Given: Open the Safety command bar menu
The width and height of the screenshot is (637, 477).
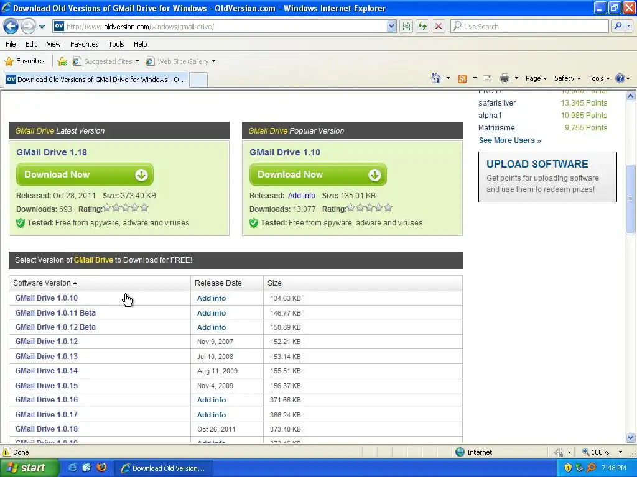Looking at the screenshot, I should tap(567, 78).
